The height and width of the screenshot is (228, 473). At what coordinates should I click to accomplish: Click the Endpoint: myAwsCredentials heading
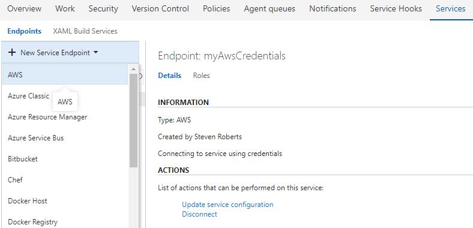(x=221, y=56)
